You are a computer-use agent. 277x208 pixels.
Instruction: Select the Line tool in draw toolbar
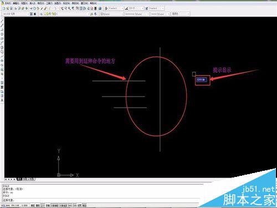click(x=2, y=21)
